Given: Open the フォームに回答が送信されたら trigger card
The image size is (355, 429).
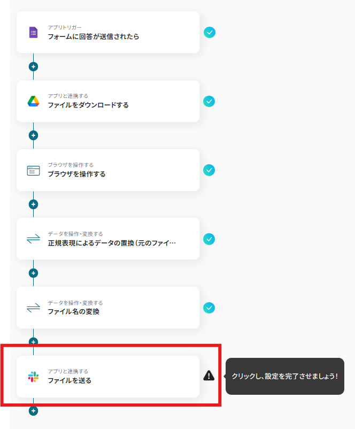Looking at the screenshot, I should [x=108, y=32].
